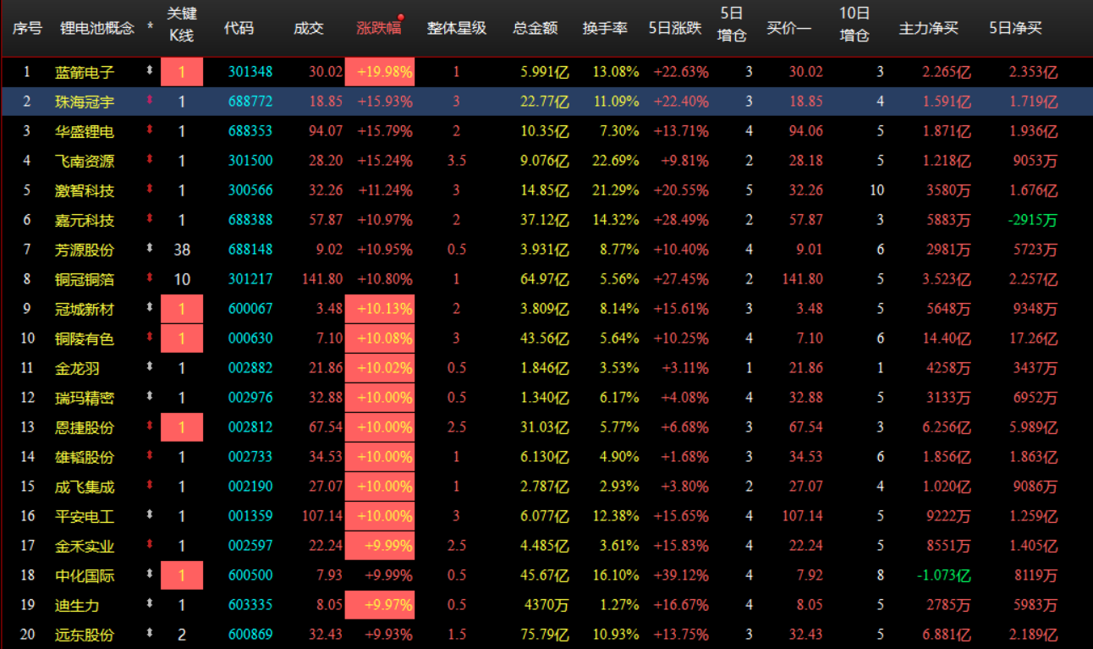The image size is (1093, 649).
Task: Sort by the 买价一 column header
Action: [788, 28]
